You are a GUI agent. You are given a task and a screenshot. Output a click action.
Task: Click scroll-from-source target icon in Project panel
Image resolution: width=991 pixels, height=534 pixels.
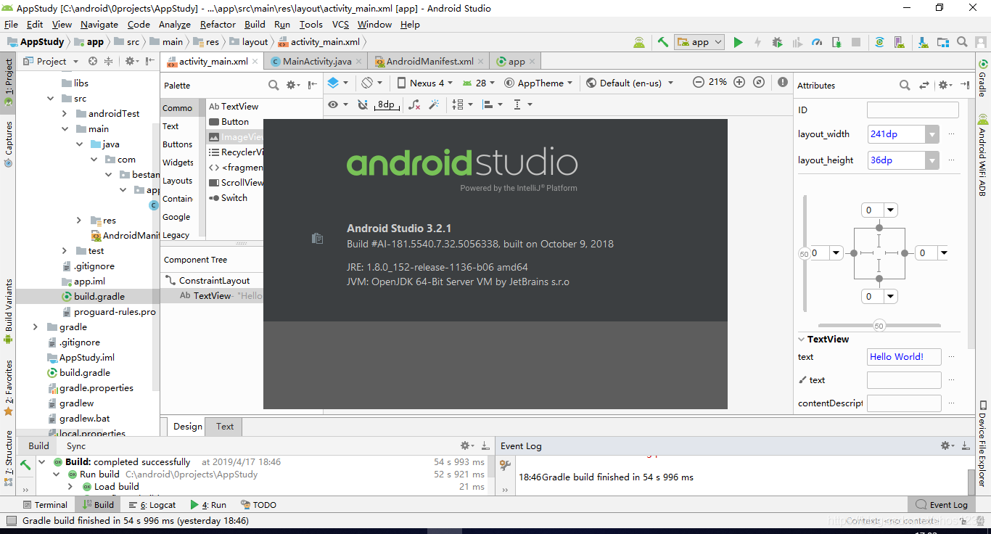[93, 61]
